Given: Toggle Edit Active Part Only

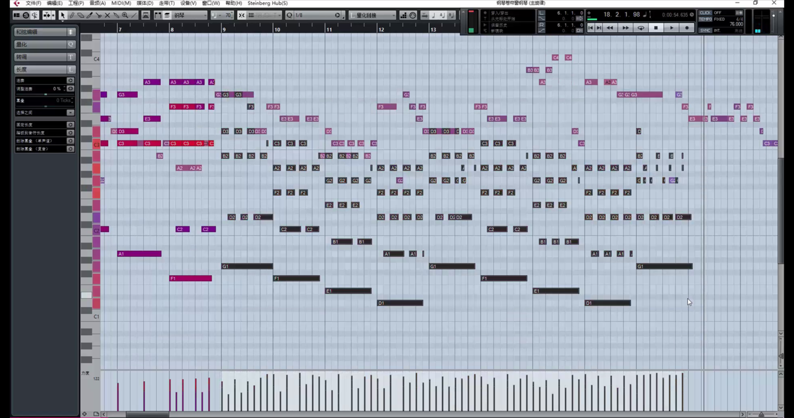Looking at the screenshot, I should point(167,15).
